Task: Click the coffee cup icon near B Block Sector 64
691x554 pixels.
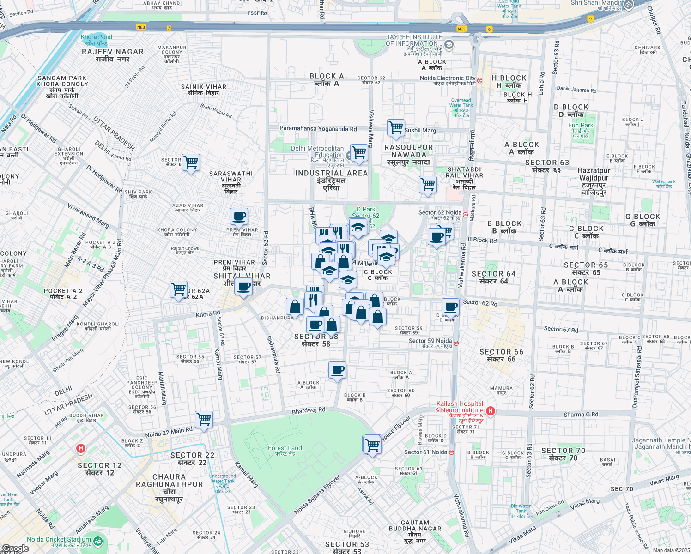Action: [437, 236]
